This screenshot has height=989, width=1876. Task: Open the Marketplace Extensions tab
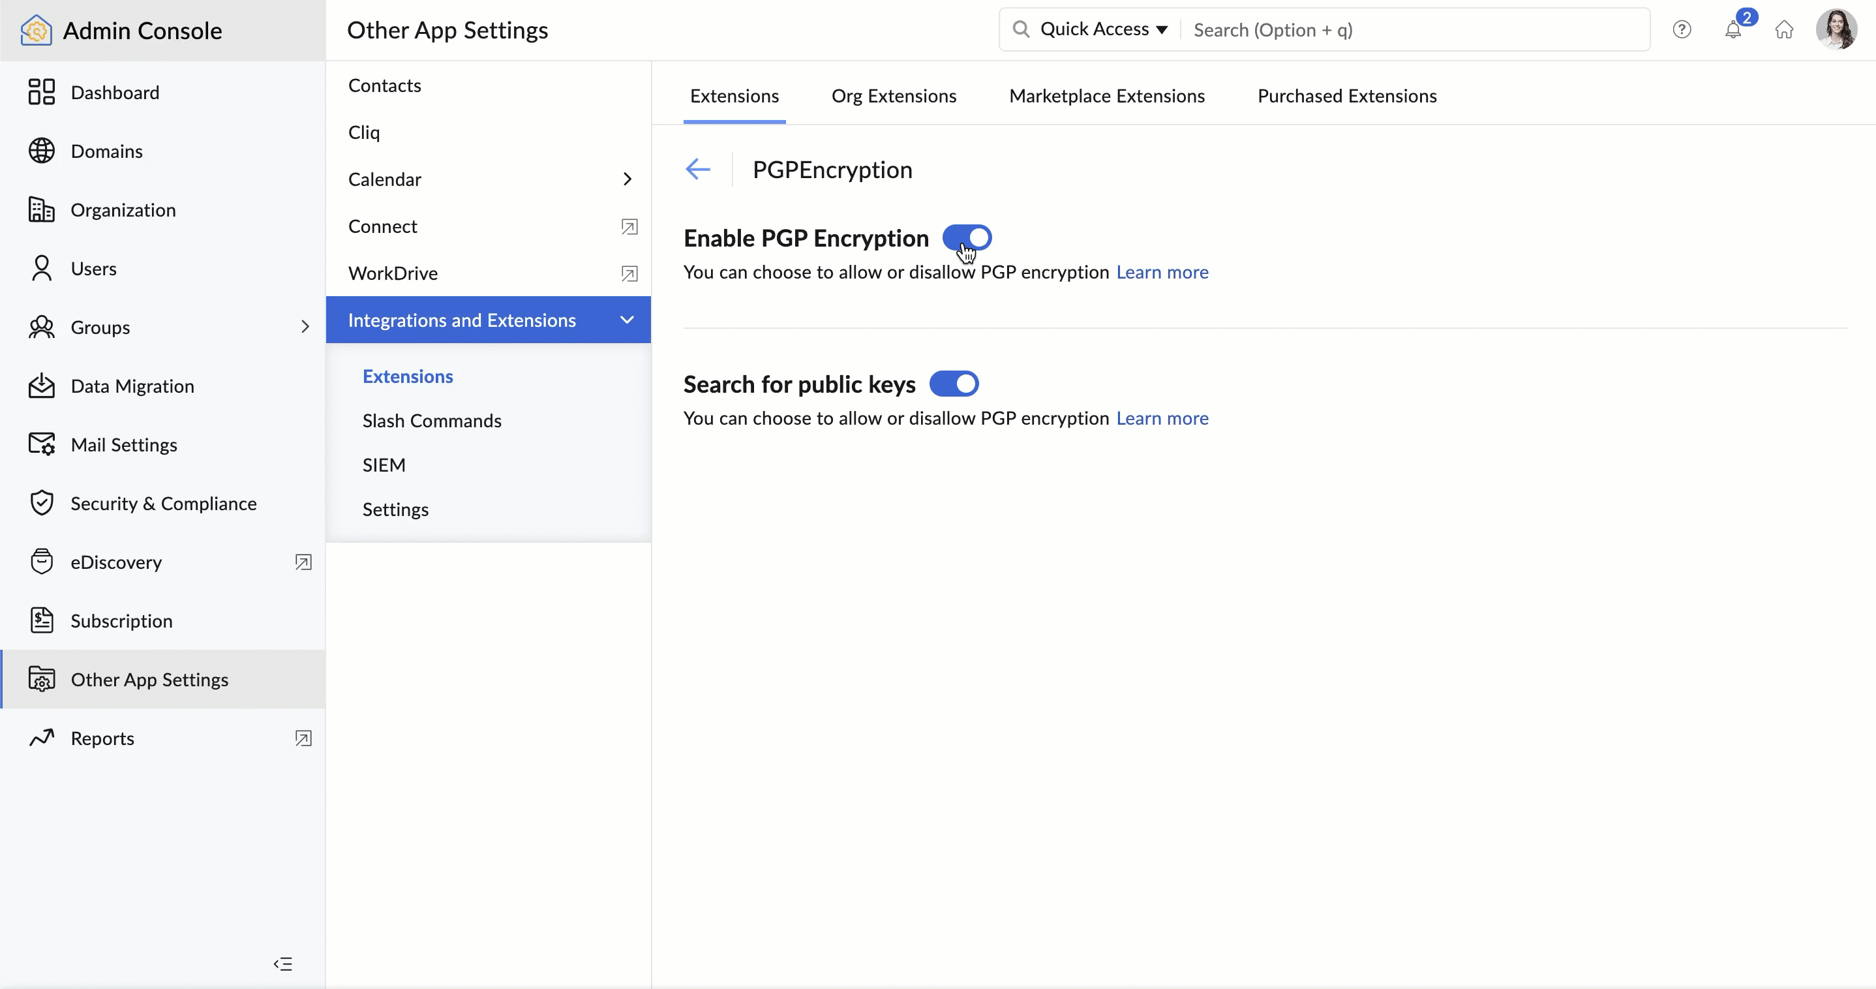click(x=1106, y=95)
